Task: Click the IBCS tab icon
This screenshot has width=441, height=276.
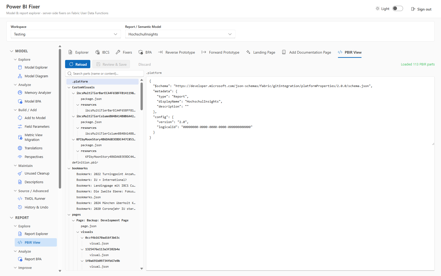Action: (x=97, y=52)
